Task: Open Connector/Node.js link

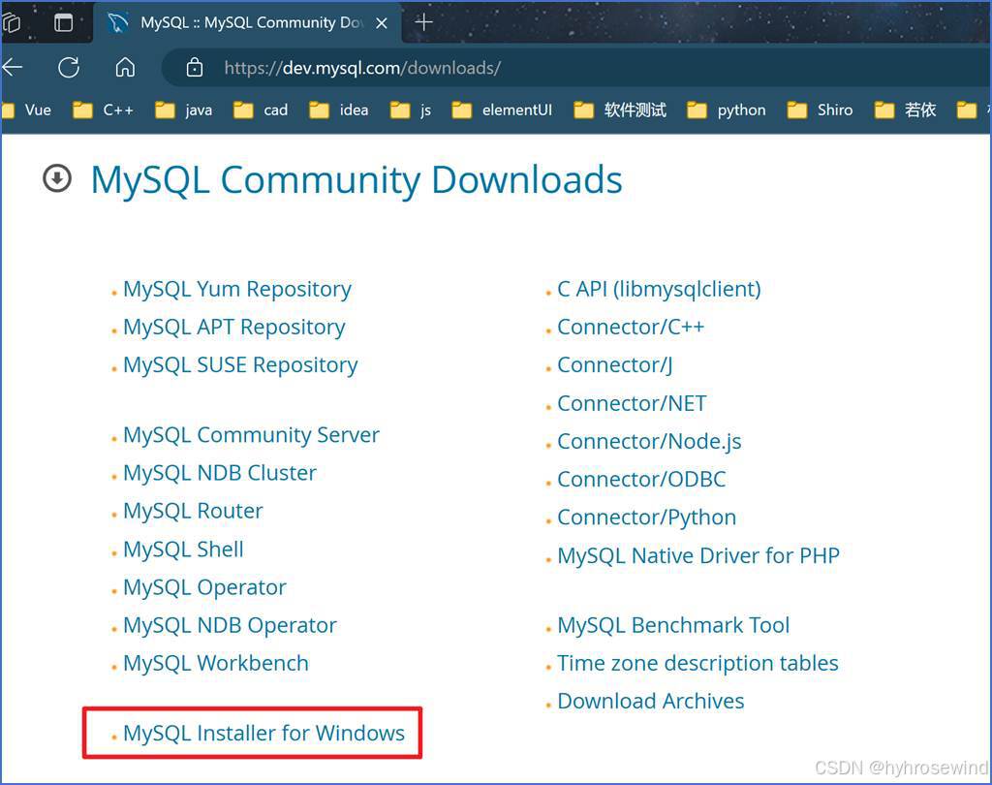Action: (x=649, y=441)
